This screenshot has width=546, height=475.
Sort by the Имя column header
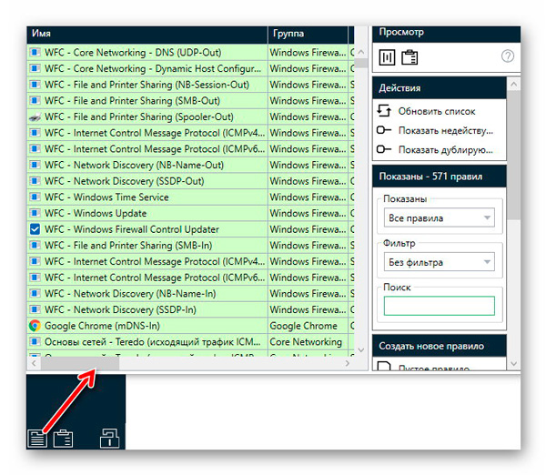(147, 34)
